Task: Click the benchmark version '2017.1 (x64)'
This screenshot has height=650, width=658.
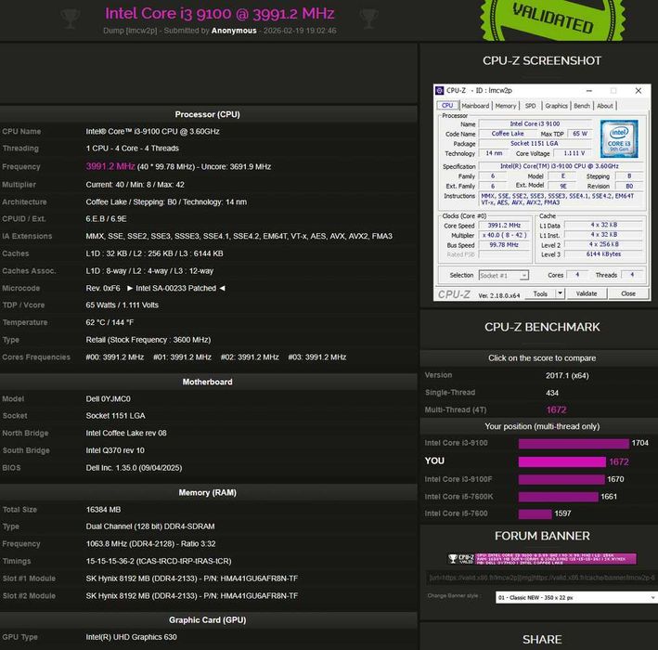Action: tap(567, 376)
